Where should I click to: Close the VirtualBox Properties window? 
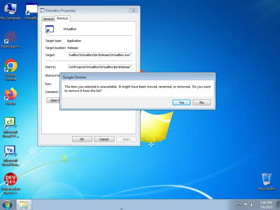tap(133, 10)
